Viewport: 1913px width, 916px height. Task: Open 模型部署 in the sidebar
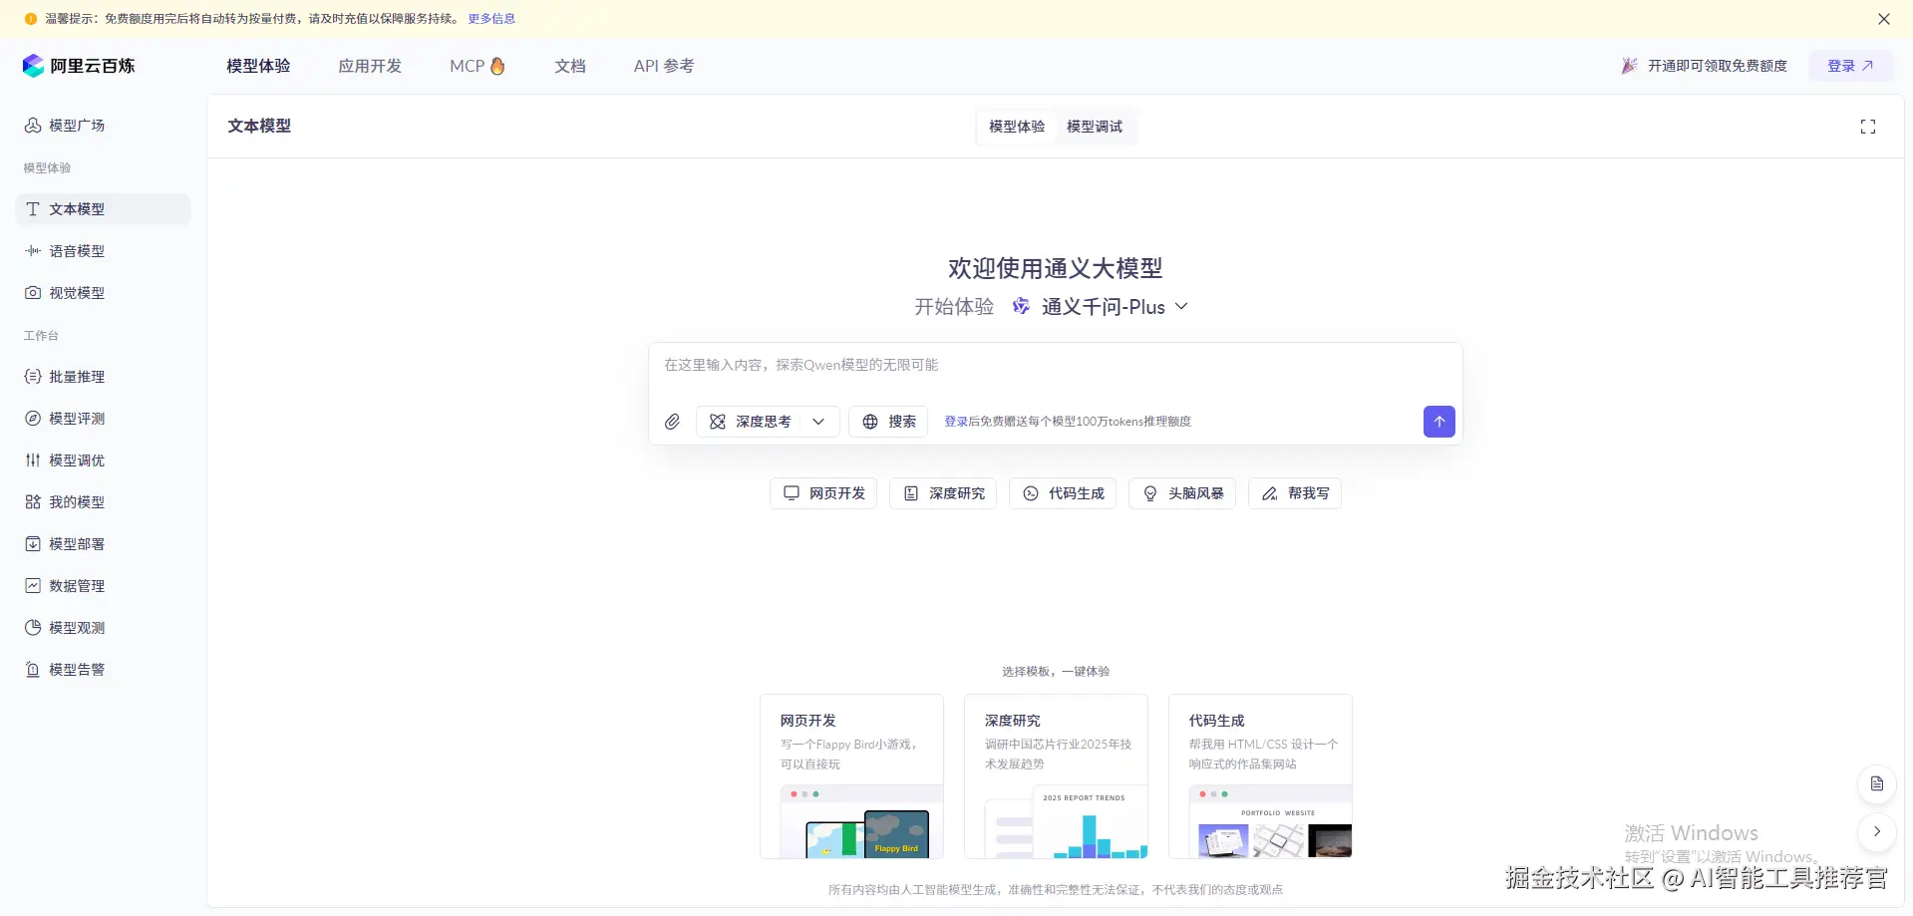[103, 544]
